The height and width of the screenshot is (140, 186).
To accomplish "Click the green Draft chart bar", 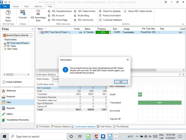I will [140, 94].
